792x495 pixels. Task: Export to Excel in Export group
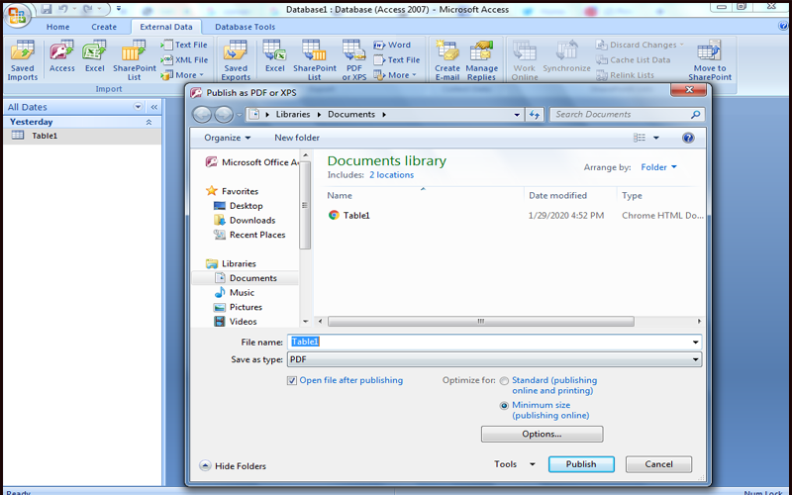pyautogui.click(x=275, y=56)
